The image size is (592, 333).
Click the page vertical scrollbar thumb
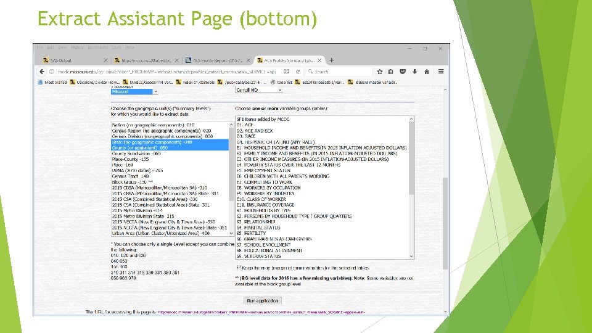[x=445, y=223]
